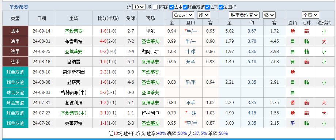Click the date 24-07-31
The width and height of the screenshot is (336, 140).
click(42, 103)
